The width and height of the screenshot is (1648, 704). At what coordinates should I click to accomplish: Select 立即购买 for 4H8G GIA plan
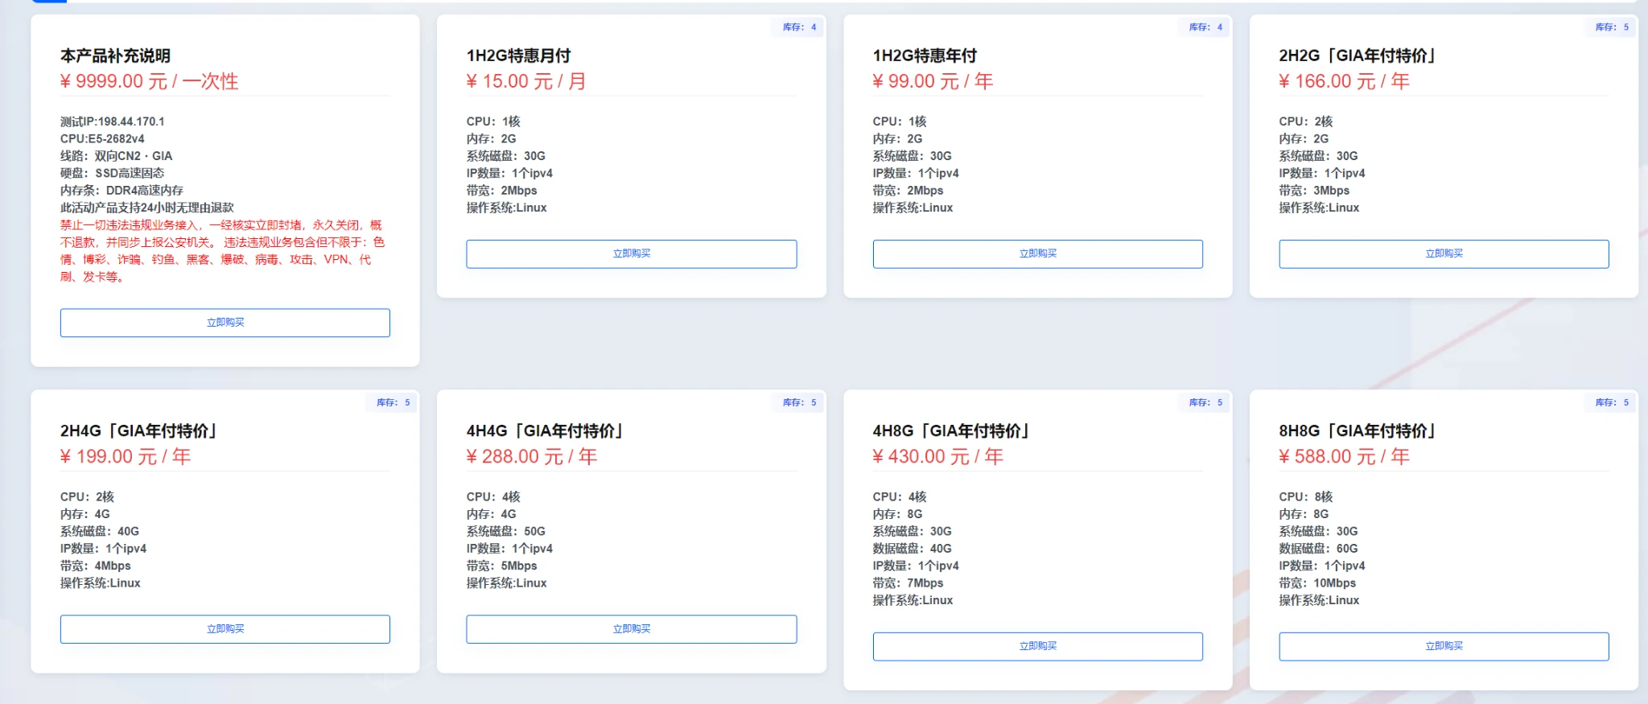1037,646
